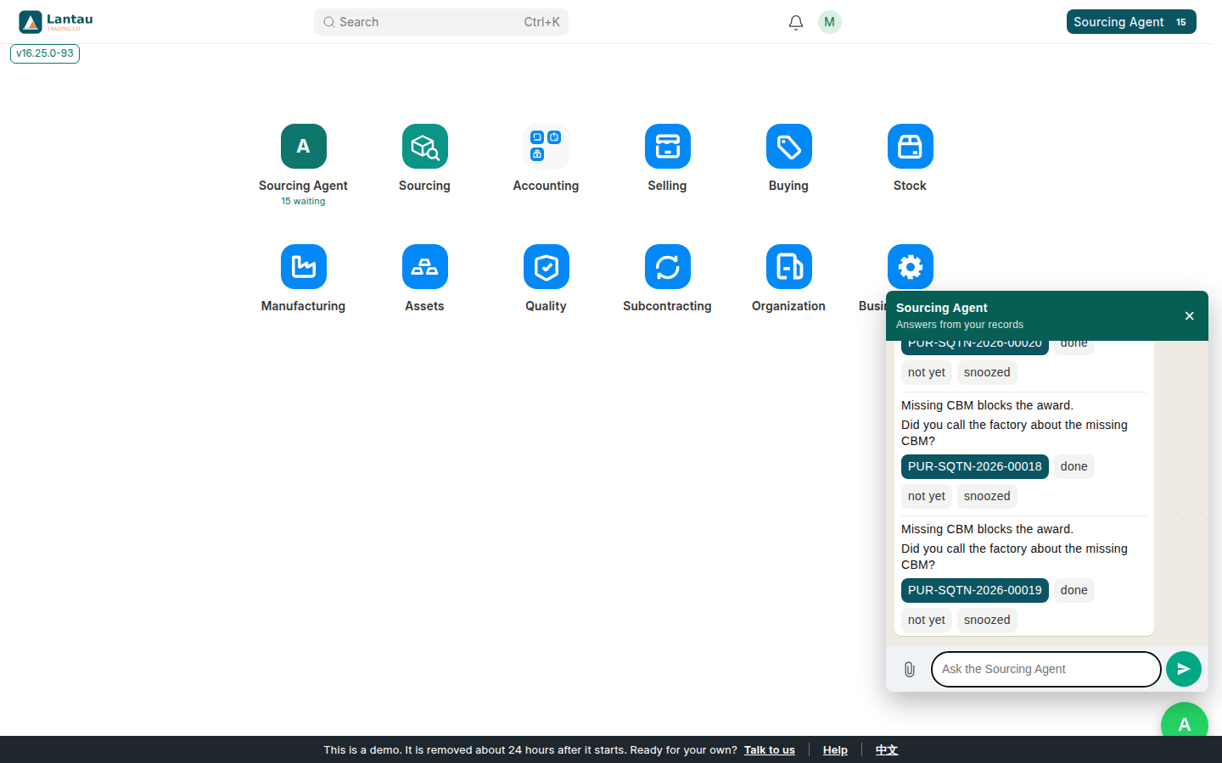Open the Subcontracting module
The image size is (1222, 763).
point(667,267)
